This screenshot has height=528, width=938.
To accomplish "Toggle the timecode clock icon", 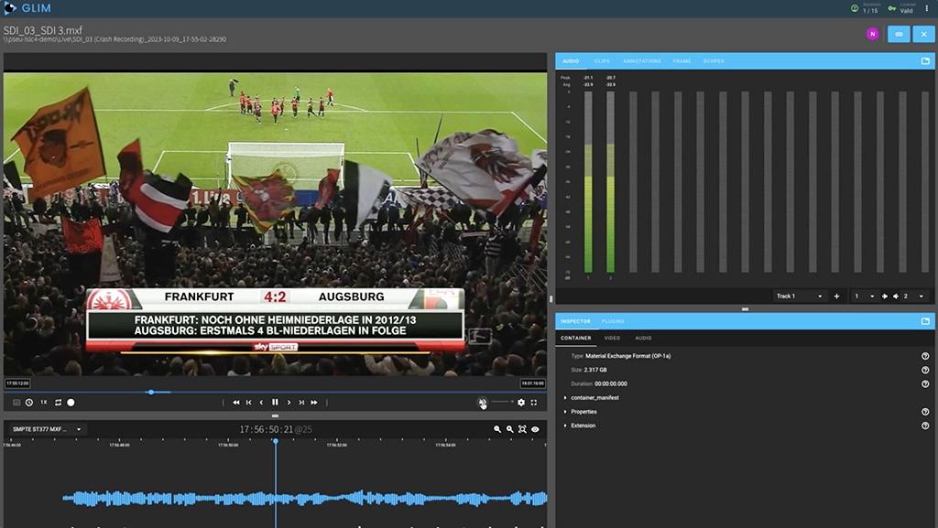I will coord(29,403).
